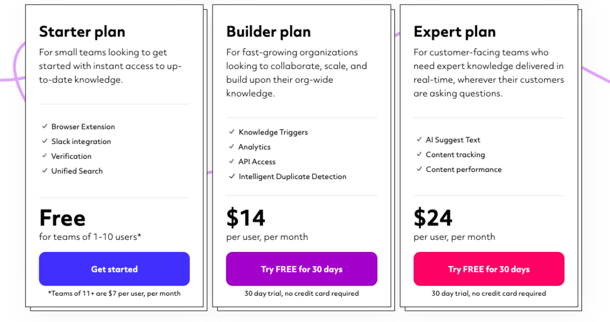This screenshot has width=610, height=322.
Task: Click checkmark beside API Access
Action: [232, 161]
